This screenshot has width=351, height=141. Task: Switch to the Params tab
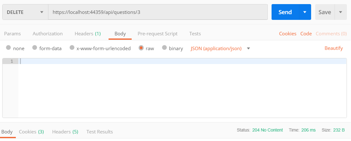click(x=12, y=34)
